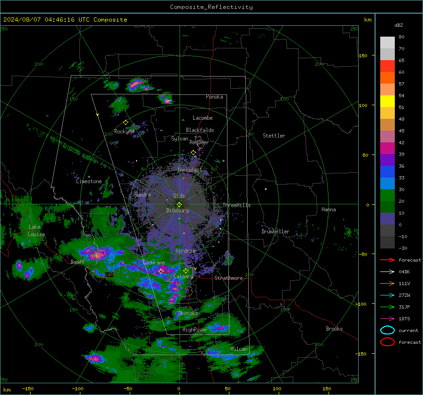Click the yellow diamond marker above Calgary
The image size is (423, 395).
click(186, 271)
